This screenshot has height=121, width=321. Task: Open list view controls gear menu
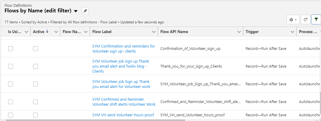click(x=293, y=19)
